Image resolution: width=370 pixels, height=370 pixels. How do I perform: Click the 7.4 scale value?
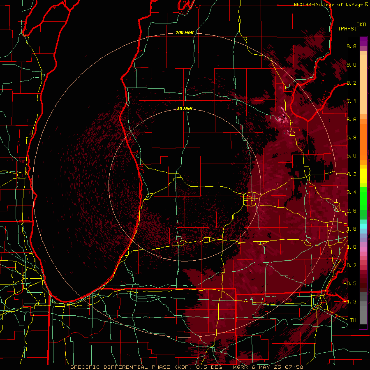351,101
